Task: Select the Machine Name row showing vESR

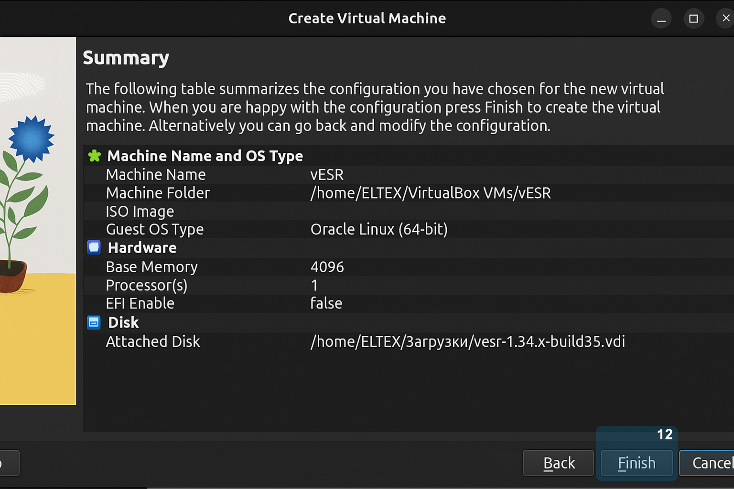Action: pos(326,175)
